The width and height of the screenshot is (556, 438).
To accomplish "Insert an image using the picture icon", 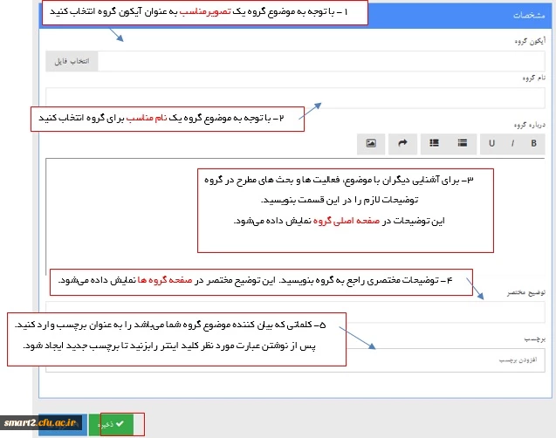I will (x=371, y=143).
